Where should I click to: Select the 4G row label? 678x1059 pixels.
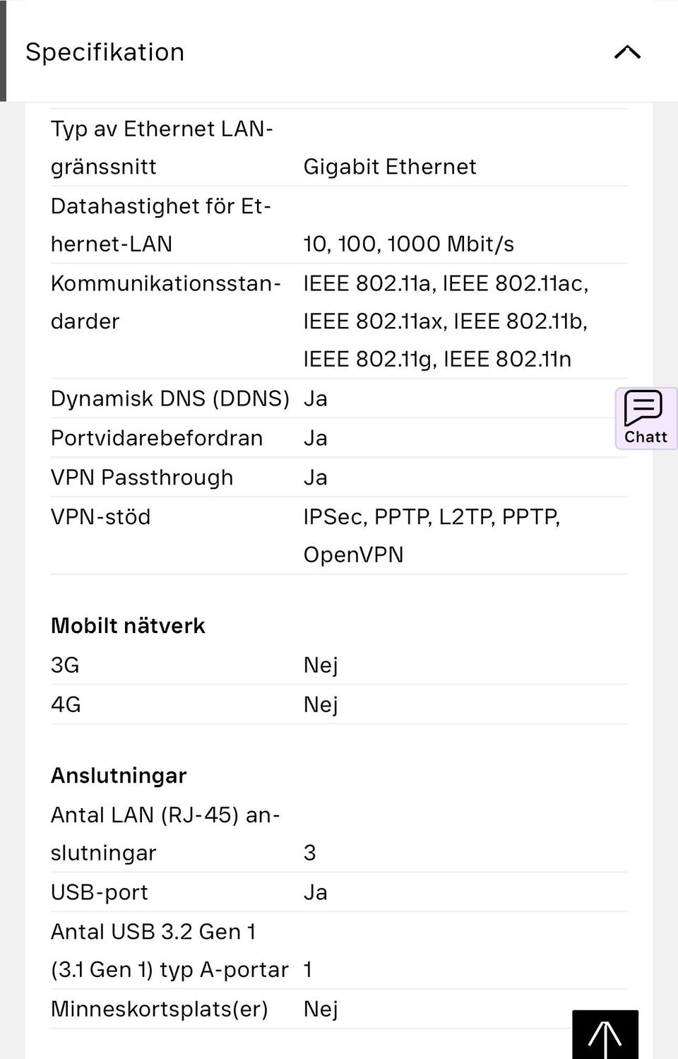pos(66,705)
